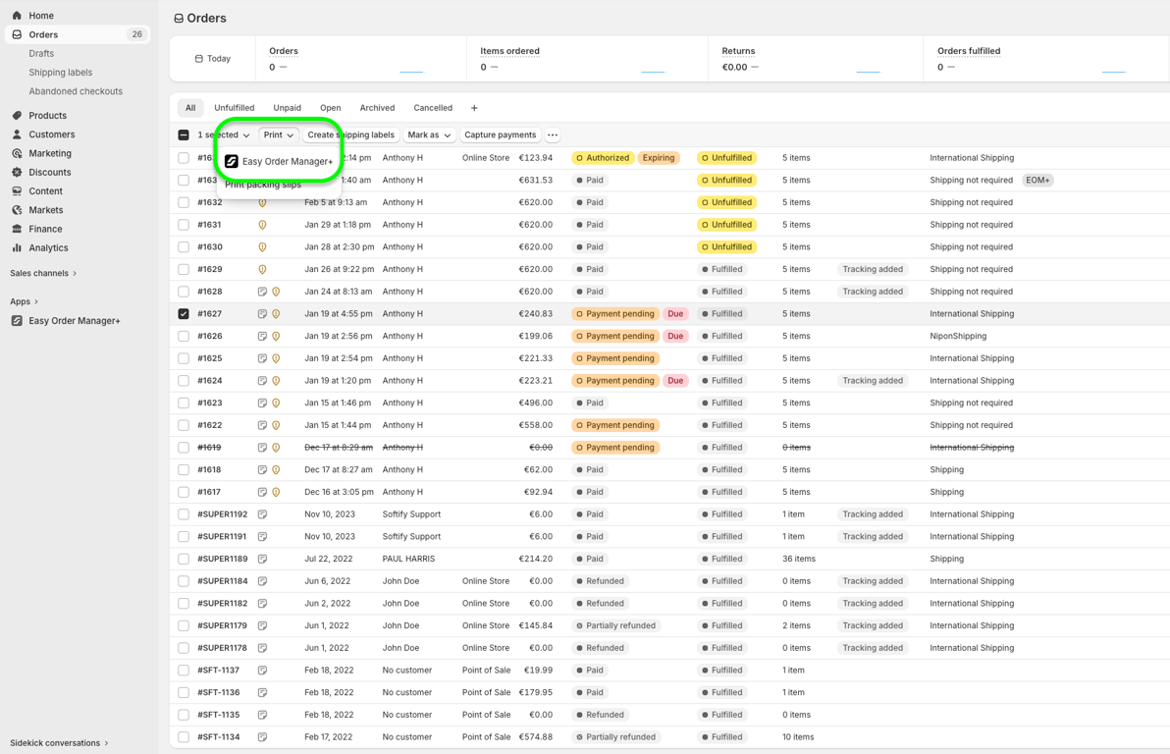This screenshot has height=754, width=1170.
Task: Expand the Sales channels section
Action: [x=43, y=273]
